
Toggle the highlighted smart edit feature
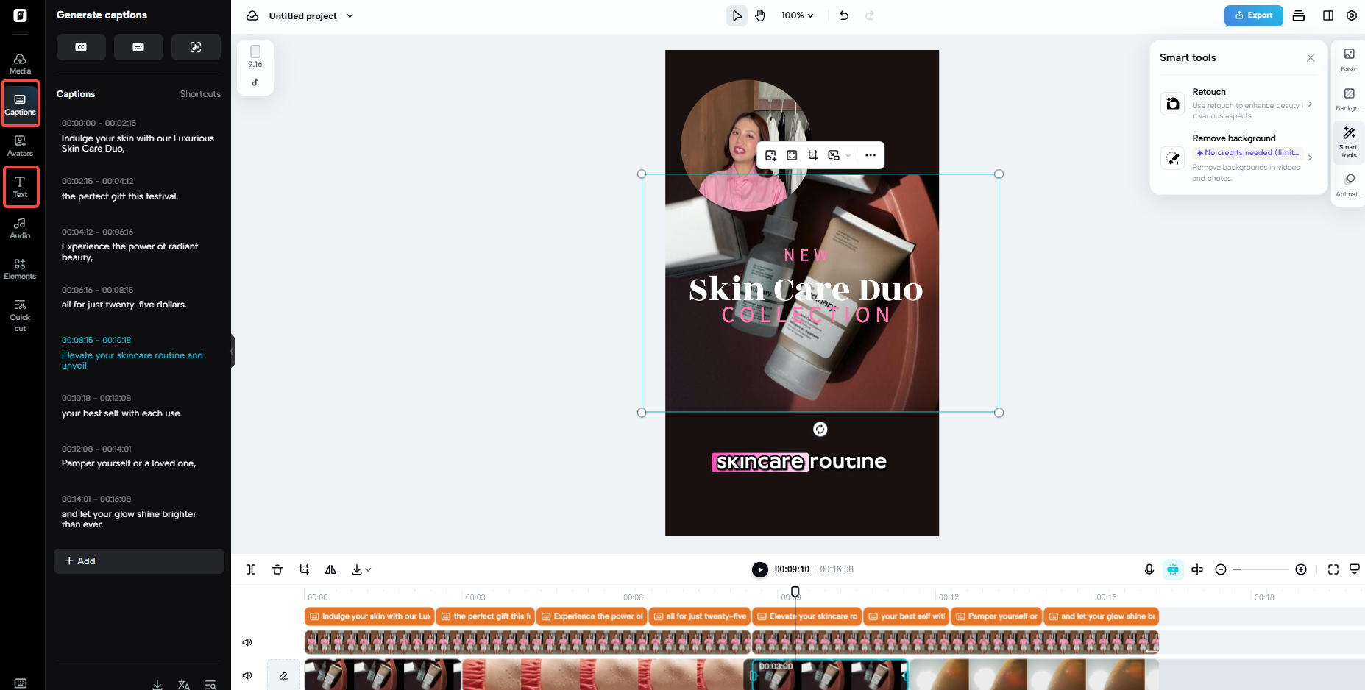(1173, 569)
